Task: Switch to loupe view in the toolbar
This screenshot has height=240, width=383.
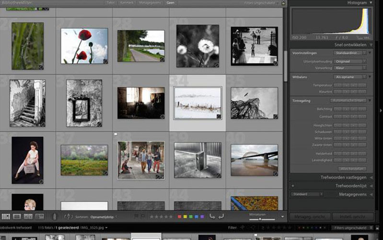Action: point(17,217)
